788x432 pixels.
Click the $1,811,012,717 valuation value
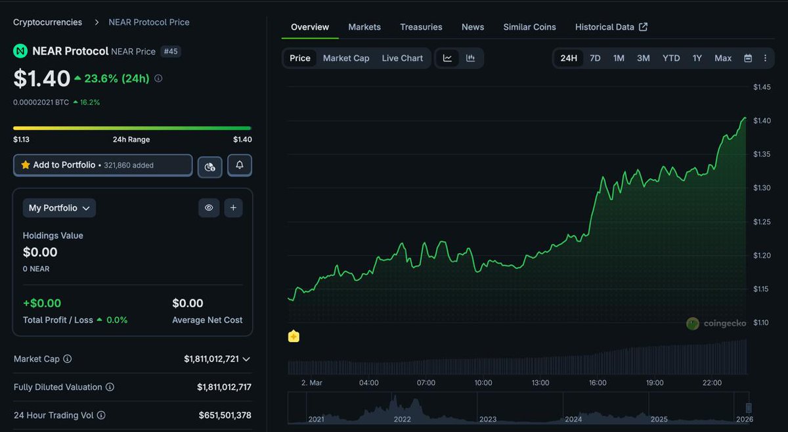point(224,387)
